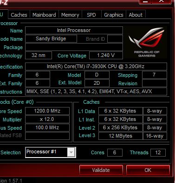This screenshot has width=175, height=183.
Task: Click the Threads count value 12
Action: pyautogui.click(x=158, y=152)
